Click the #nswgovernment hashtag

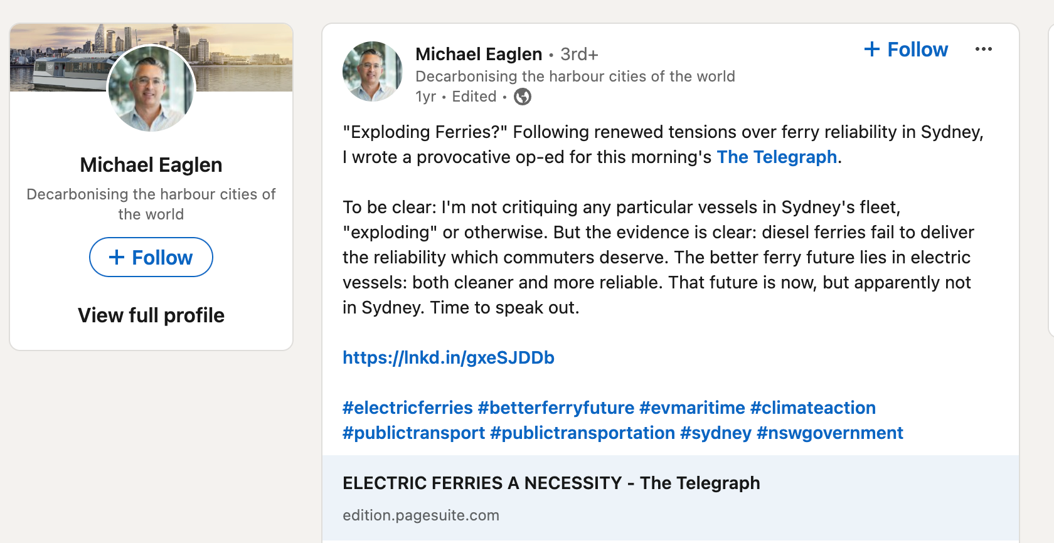829,433
